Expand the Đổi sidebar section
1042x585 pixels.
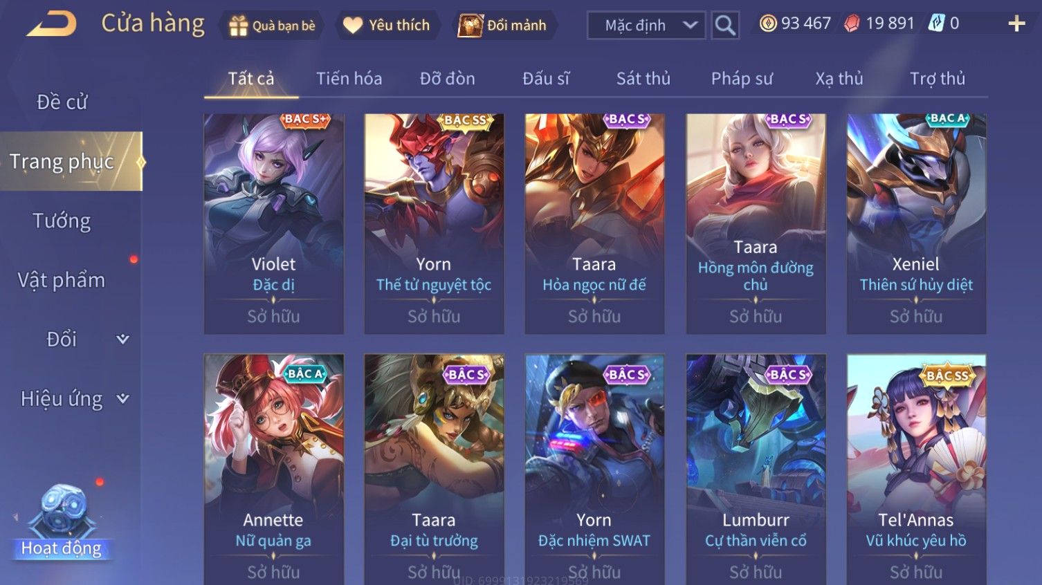(x=122, y=340)
